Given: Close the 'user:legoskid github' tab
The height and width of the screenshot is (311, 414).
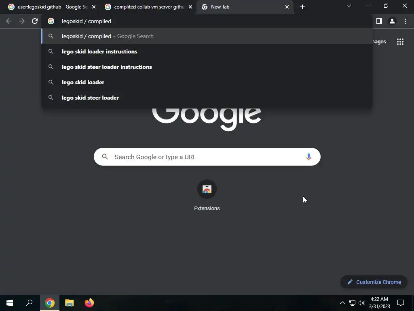Looking at the screenshot, I should coord(94,7).
